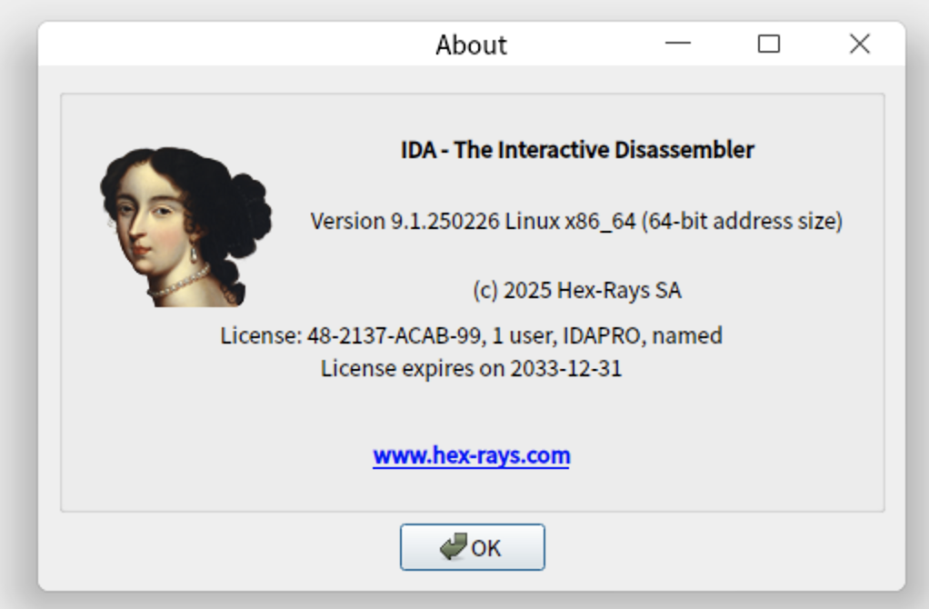Minimize the About window
Viewport: 929px width, 609px height.
[678, 44]
